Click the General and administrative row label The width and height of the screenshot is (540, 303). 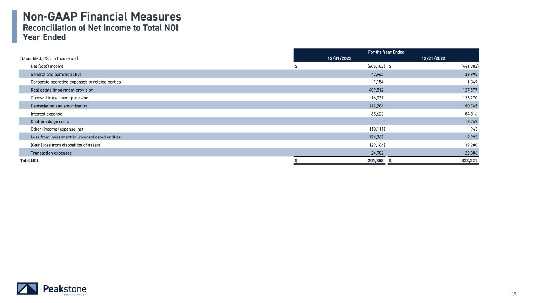click(x=56, y=74)
